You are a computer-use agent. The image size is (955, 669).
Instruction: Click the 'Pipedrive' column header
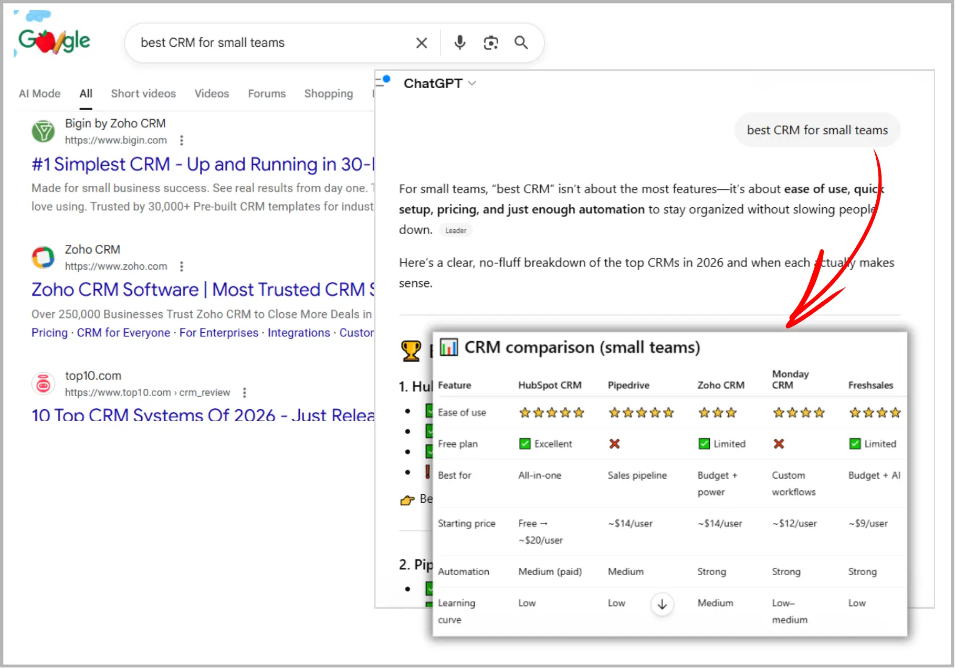628,385
